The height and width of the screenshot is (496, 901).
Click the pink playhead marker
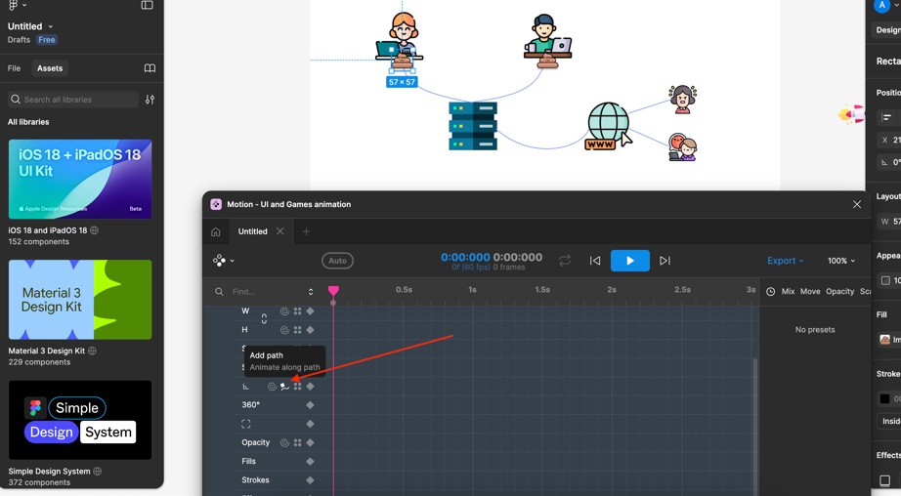click(333, 291)
